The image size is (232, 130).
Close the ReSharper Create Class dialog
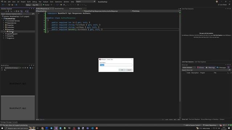(132, 59)
